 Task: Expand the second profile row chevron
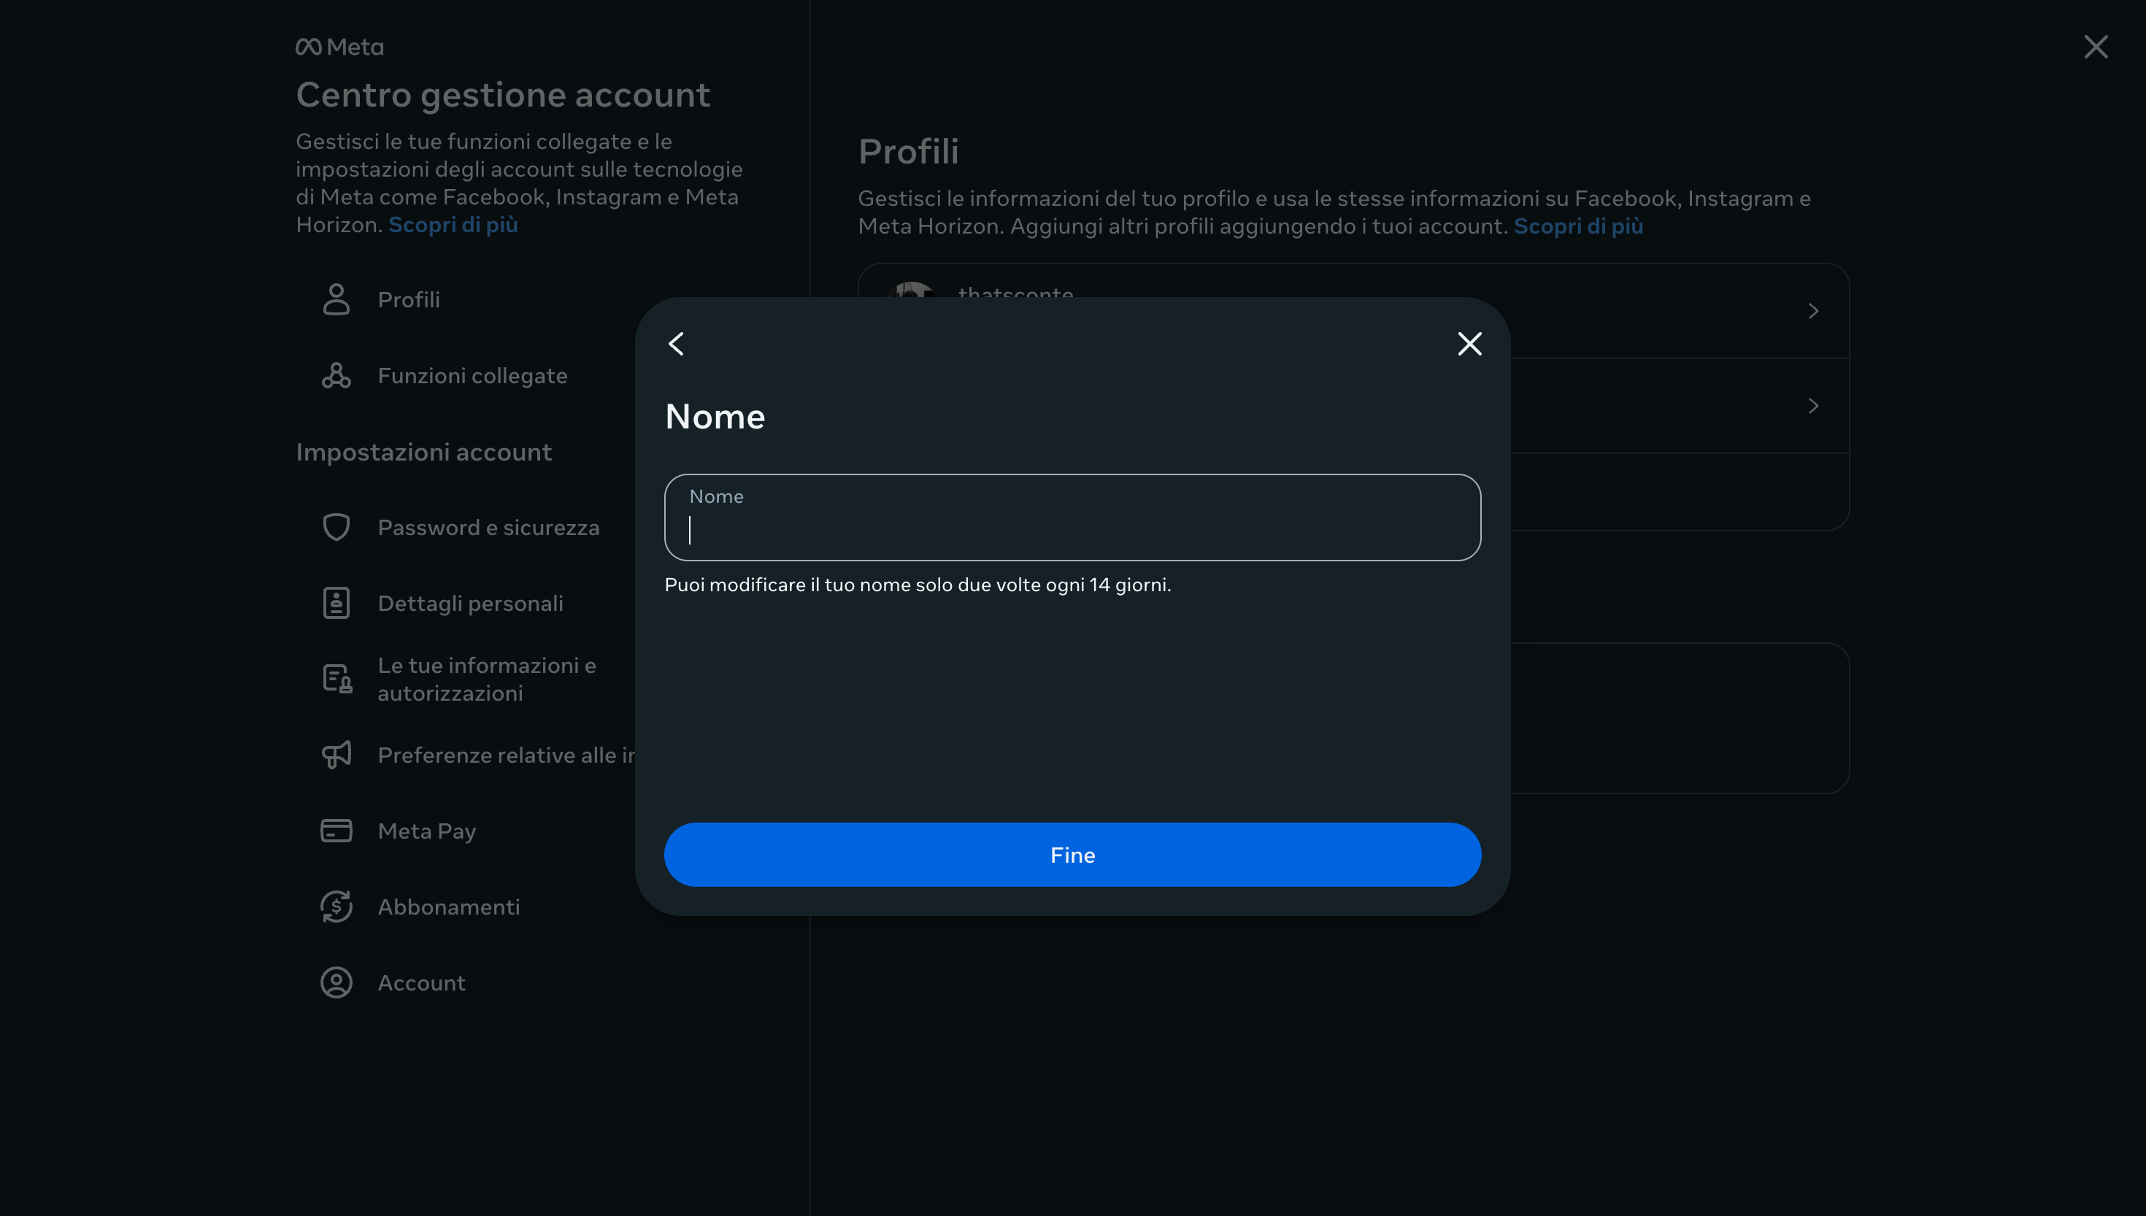point(1813,406)
